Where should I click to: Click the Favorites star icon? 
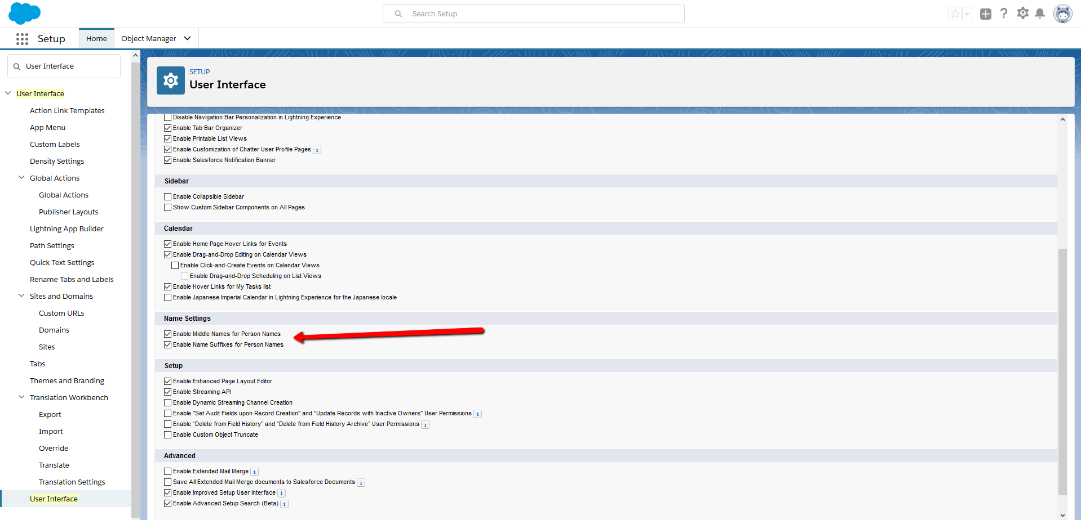tap(955, 14)
